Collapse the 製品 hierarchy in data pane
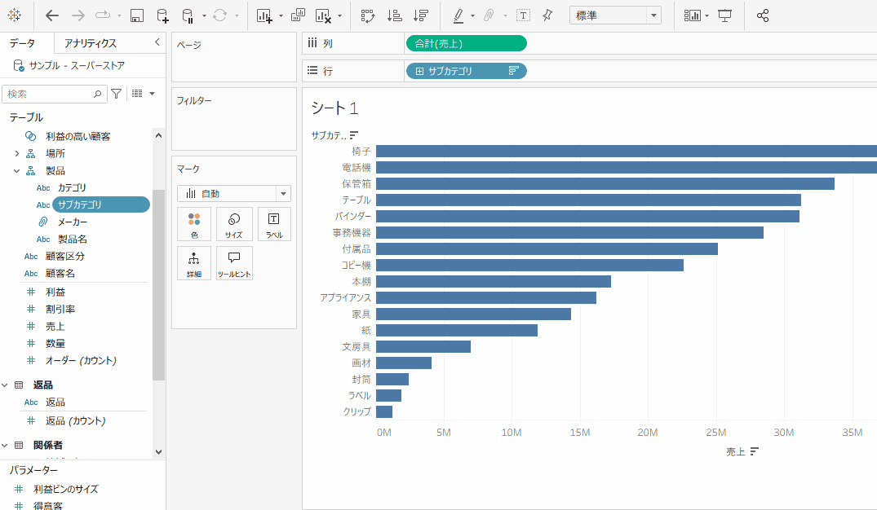877x510 pixels. (x=16, y=170)
